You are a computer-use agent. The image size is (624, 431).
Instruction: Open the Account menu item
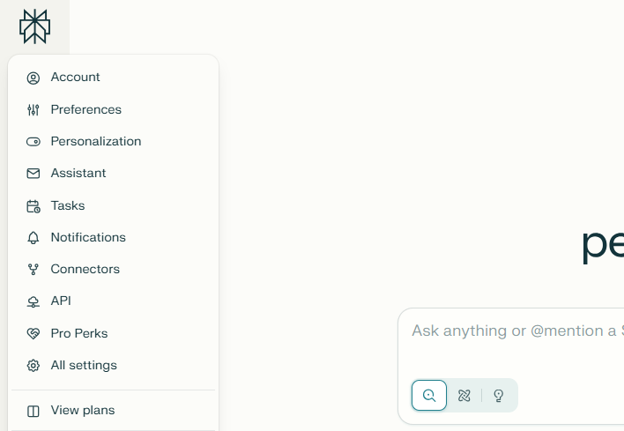click(75, 78)
